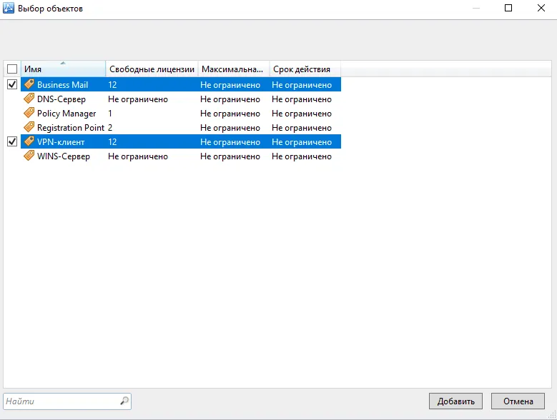The height and width of the screenshot is (420, 557).
Task: Click the magnifier icon in search box
Action: tap(124, 401)
